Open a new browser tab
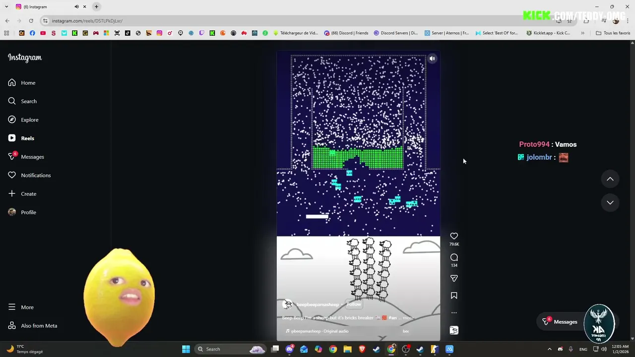The width and height of the screenshot is (635, 357). coord(96,6)
